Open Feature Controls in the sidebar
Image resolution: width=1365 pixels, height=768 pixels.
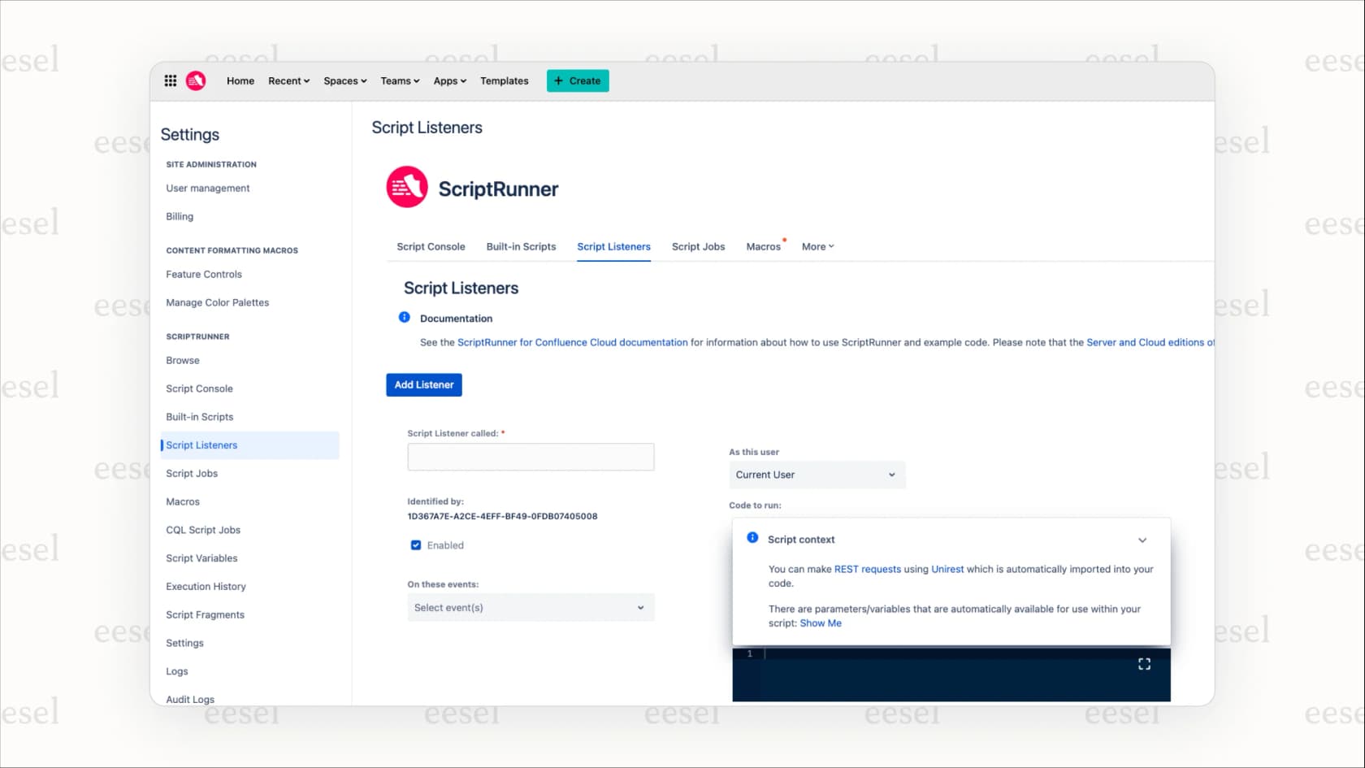pyautogui.click(x=204, y=275)
